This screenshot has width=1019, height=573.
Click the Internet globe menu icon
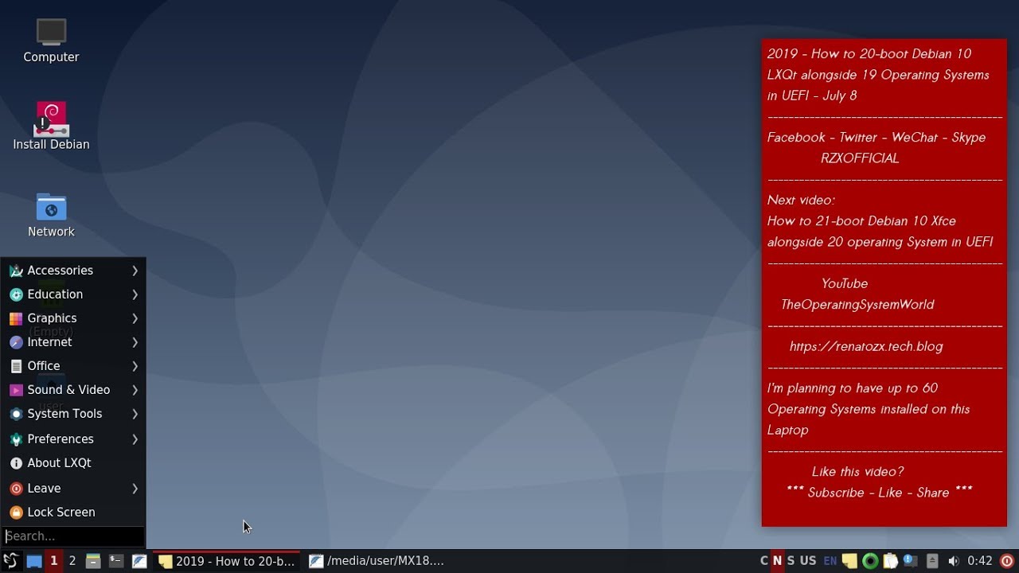[16, 342]
